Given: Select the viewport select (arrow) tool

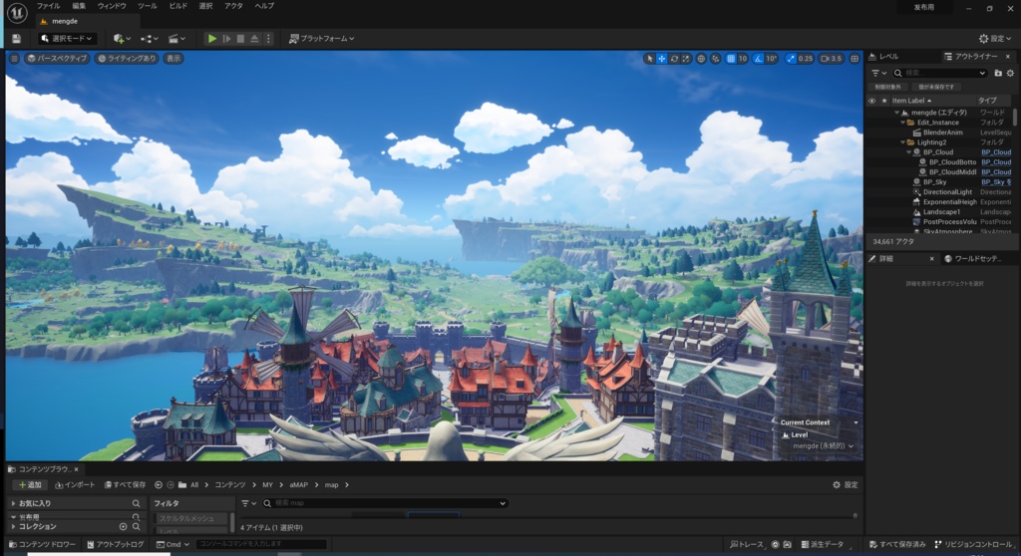Looking at the screenshot, I should (x=649, y=59).
